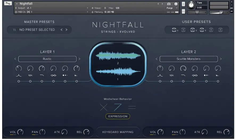Open the MIDI channel dropdown
Viewport: 235px width, 139px height.
click(52, 12)
